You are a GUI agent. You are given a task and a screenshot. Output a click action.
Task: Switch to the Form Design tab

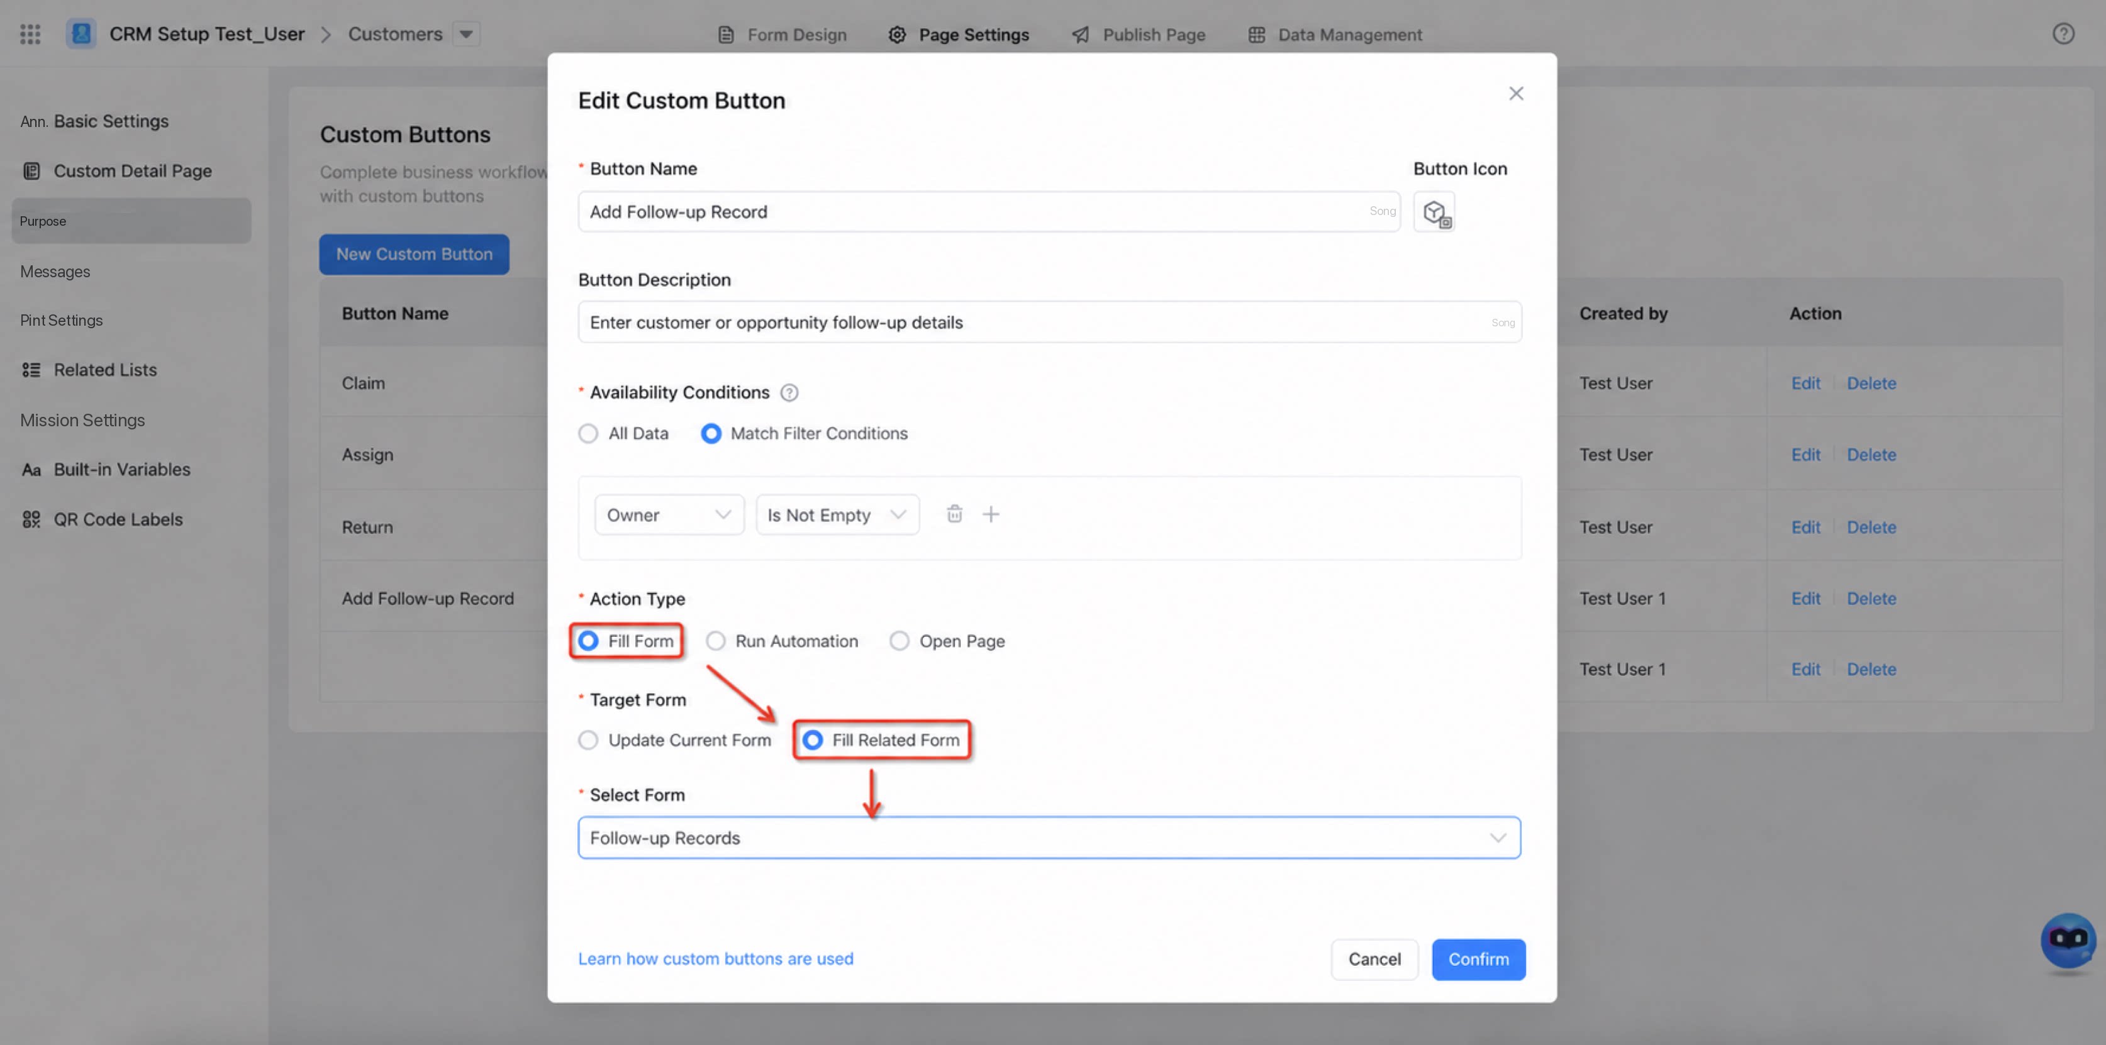[783, 35]
